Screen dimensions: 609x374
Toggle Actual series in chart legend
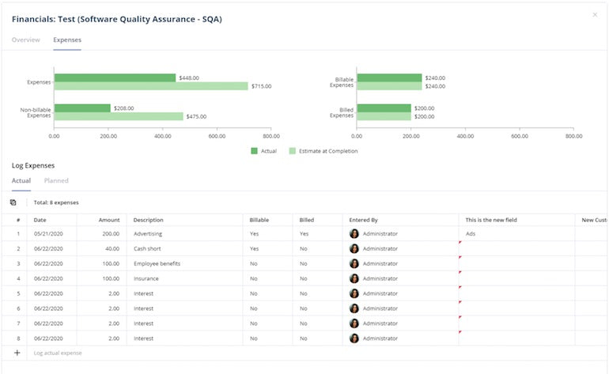[255, 151]
